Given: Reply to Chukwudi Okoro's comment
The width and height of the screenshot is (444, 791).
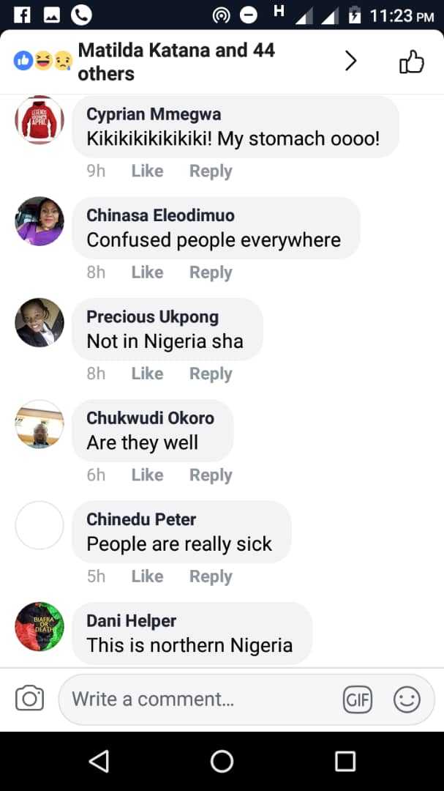Looking at the screenshot, I should pos(211,475).
